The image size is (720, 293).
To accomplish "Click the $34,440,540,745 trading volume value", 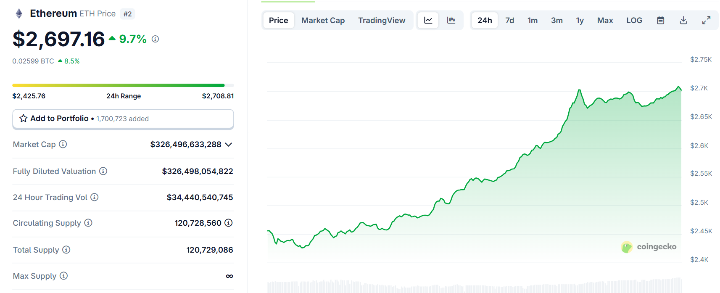I will pyautogui.click(x=200, y=197).
